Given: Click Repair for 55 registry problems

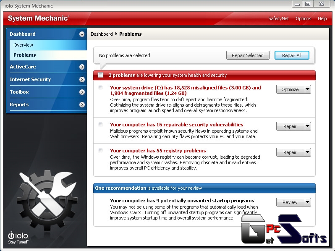Looking at the screenshot, I should click(290, 152).
